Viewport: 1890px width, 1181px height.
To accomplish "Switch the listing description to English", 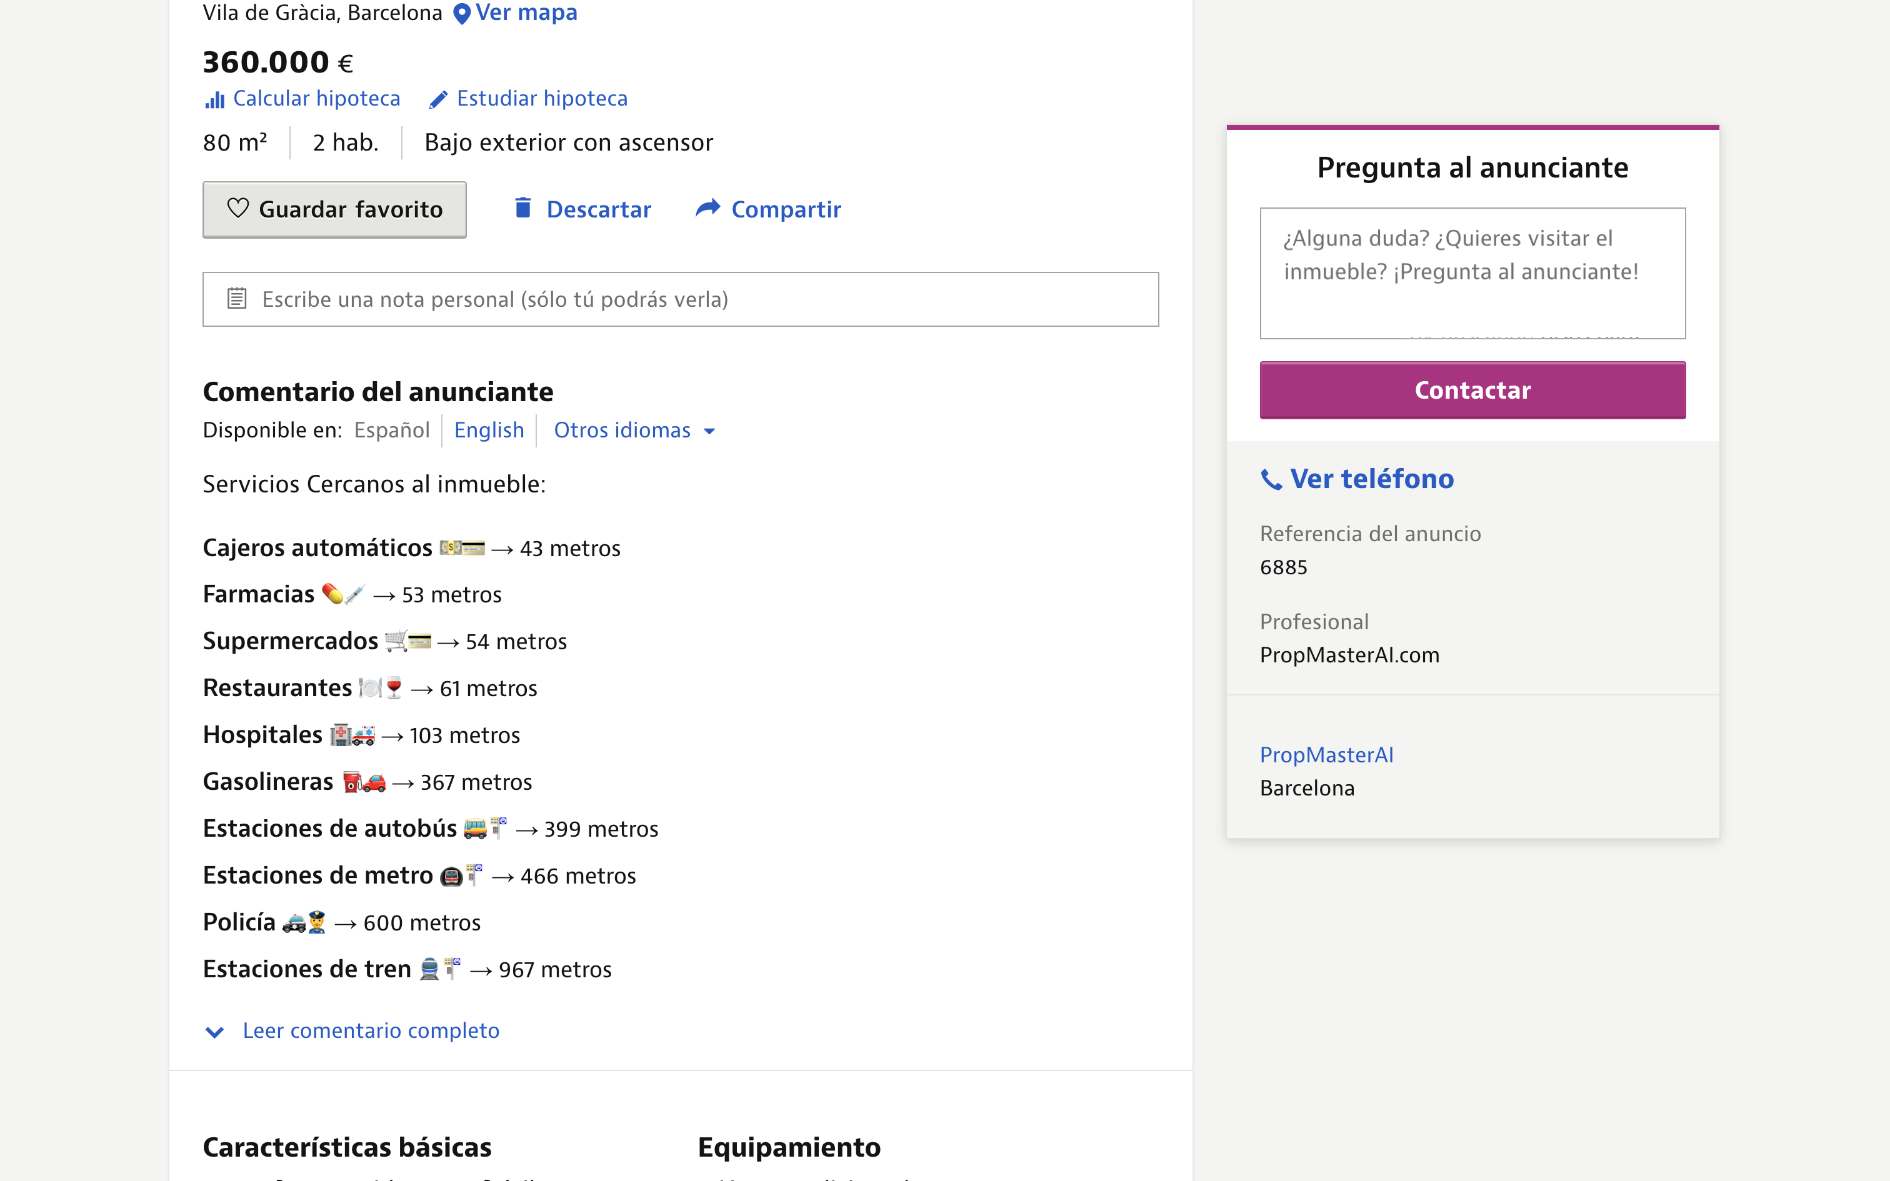I will [x=489, y=430].
